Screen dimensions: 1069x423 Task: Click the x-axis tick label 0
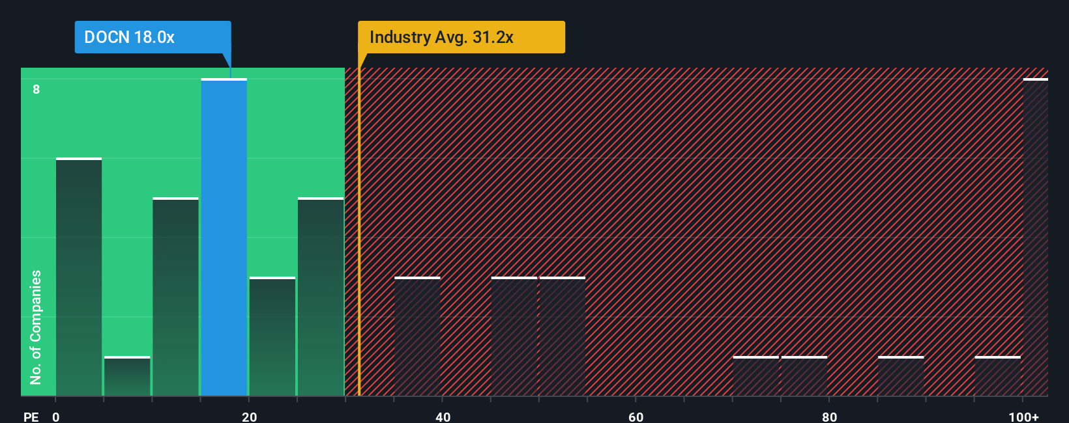click(x=56, y=417)
